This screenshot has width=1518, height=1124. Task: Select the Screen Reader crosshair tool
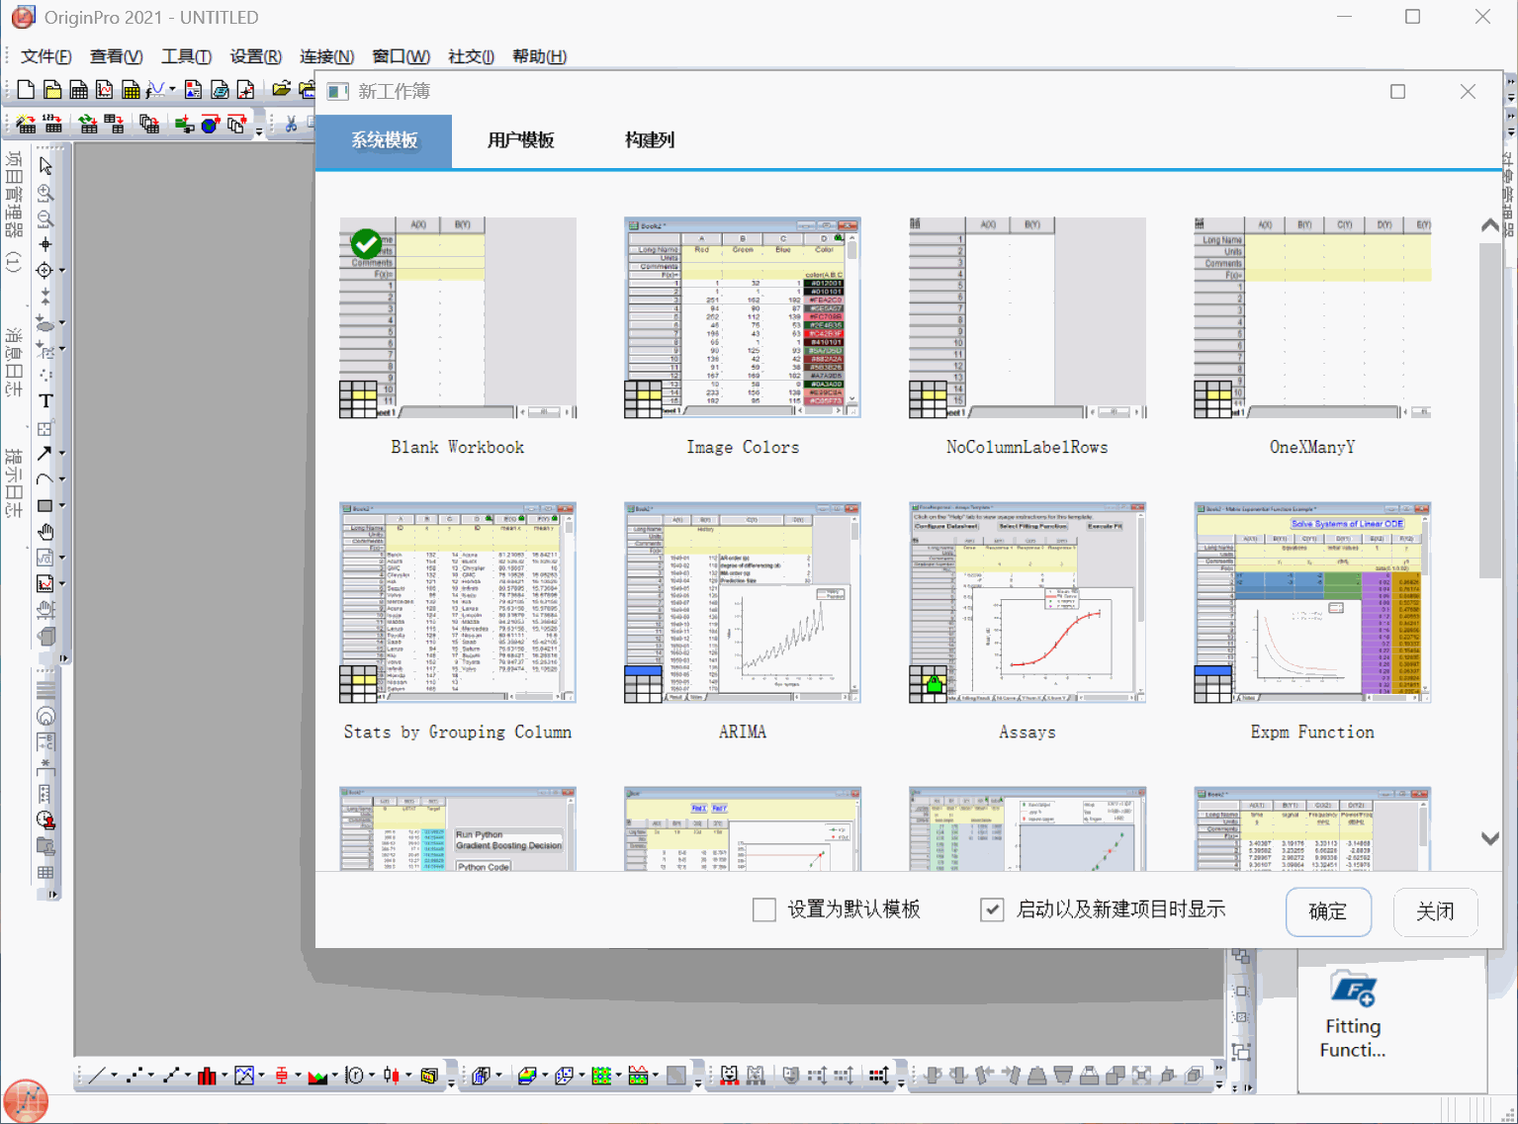tap(45, 244)
